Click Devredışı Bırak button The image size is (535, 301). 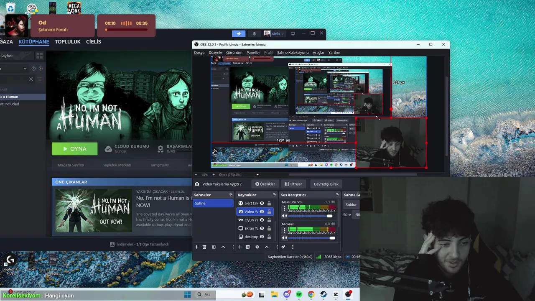(x=326, y=184)
